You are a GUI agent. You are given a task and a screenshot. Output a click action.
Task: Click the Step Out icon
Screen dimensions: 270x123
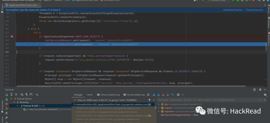(x=168, y=95)
